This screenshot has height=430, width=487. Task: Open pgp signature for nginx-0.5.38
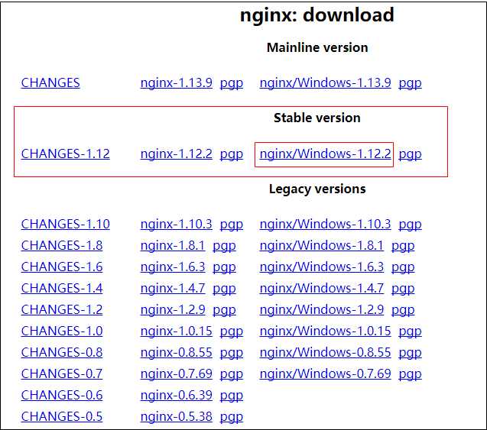click(x=232, y=417)
